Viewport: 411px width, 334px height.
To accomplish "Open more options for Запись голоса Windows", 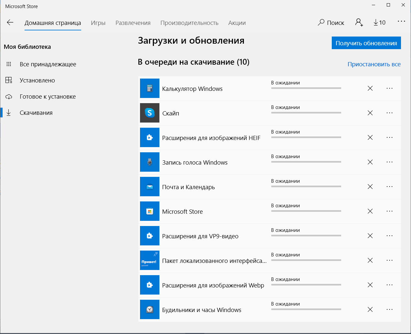I will [x=390, y=162].
